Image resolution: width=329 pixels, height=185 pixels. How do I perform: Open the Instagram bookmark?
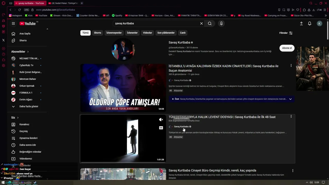15,15
